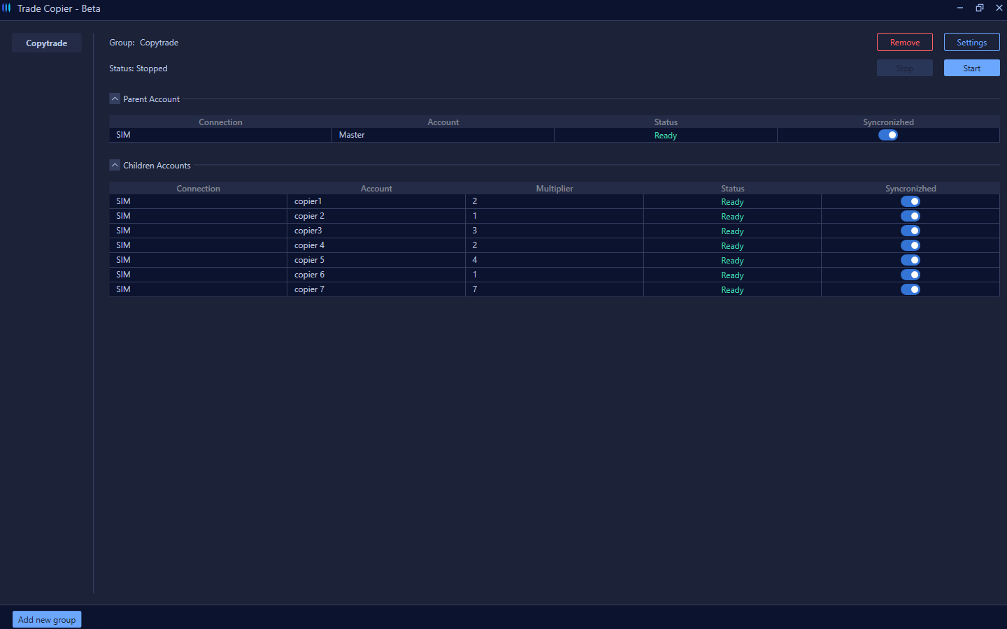Open group Settings
Image resolution: width=1007 pixels, height=629 pixels.
click(x=971, y=43)
